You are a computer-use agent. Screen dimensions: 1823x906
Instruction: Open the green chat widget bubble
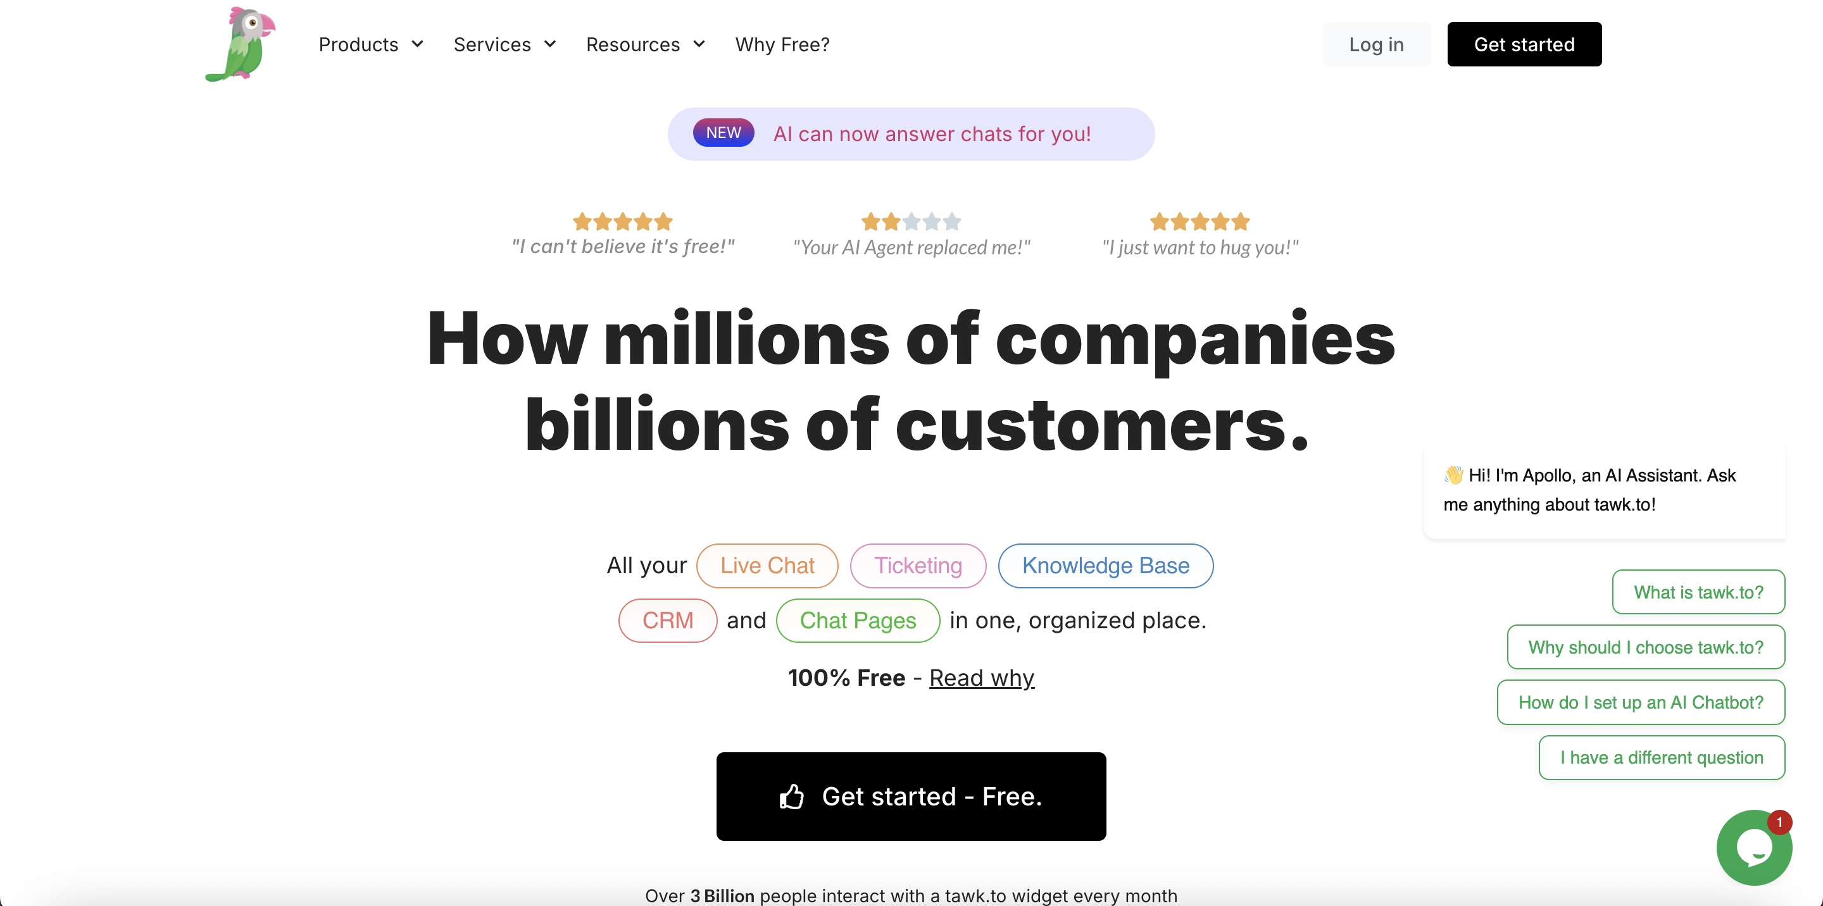(1753, 847)
